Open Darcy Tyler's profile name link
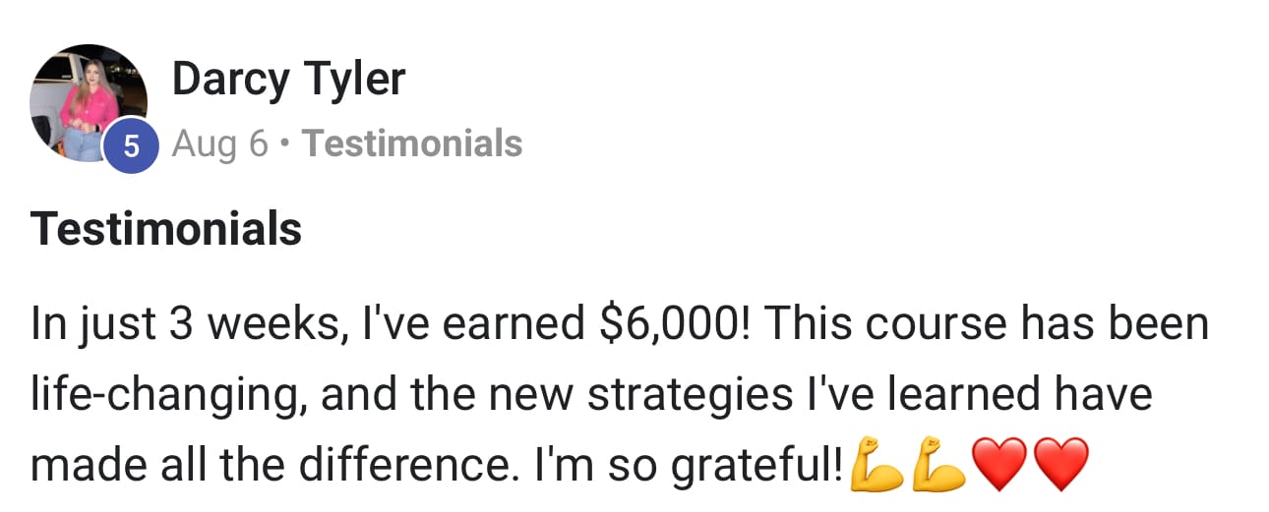Screen dimensions: 1269x512 pos(288,79)
